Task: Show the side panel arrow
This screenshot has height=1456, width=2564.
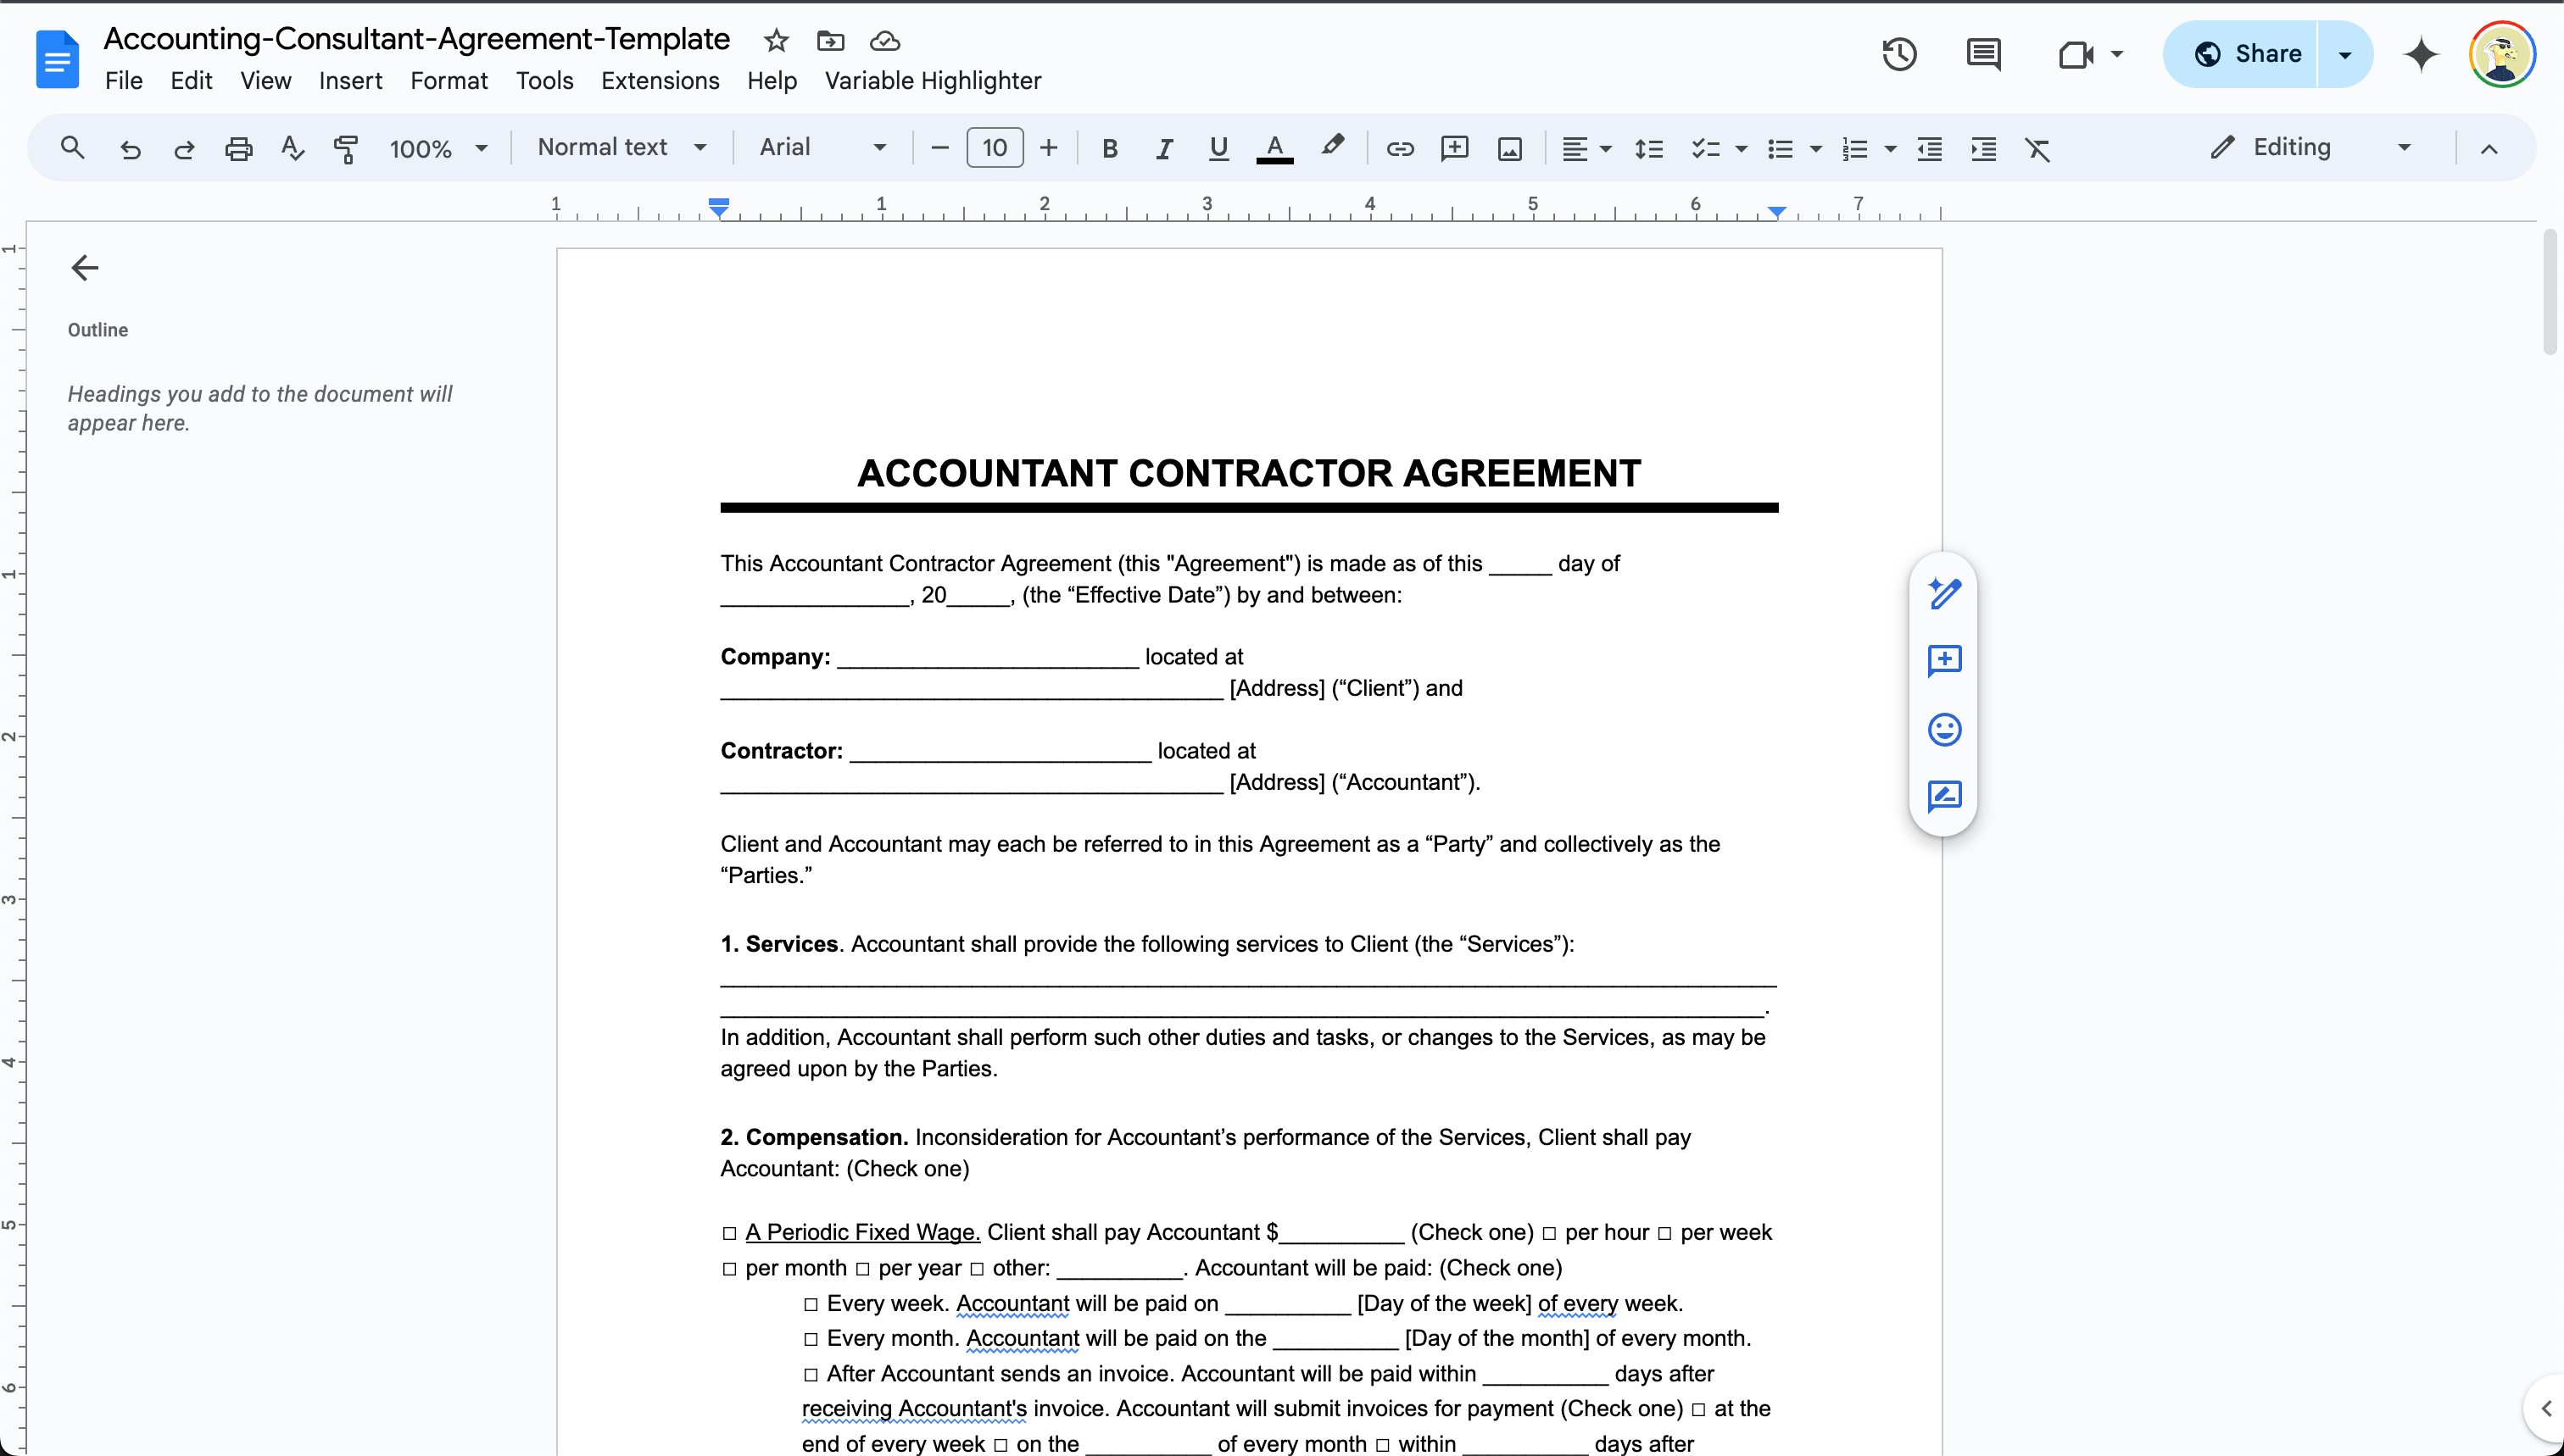Action: [x=2545, y=1408]
